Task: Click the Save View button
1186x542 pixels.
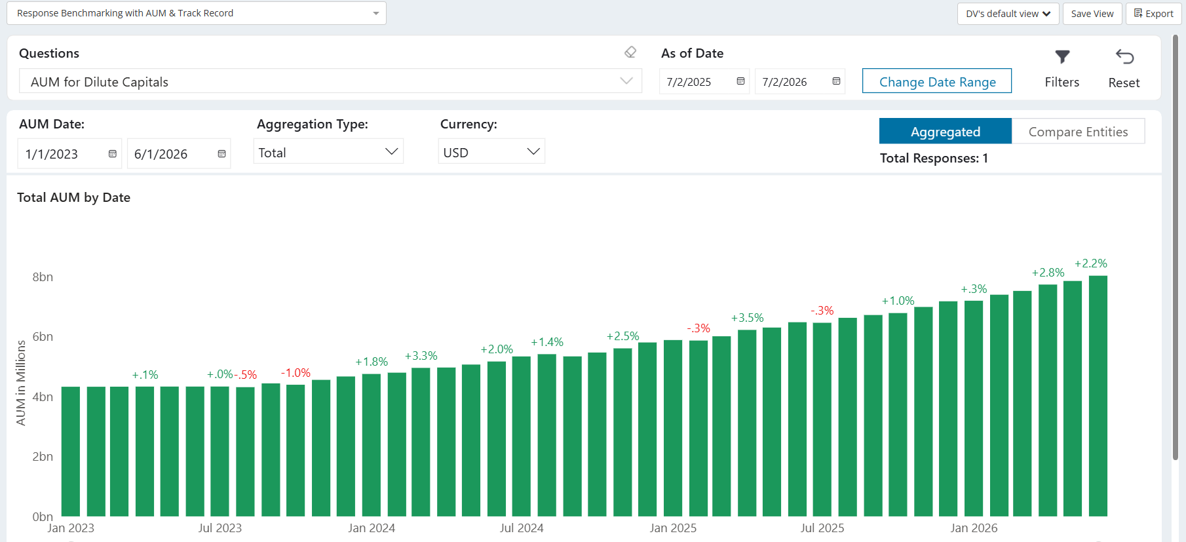Action: pos(1092,14)
